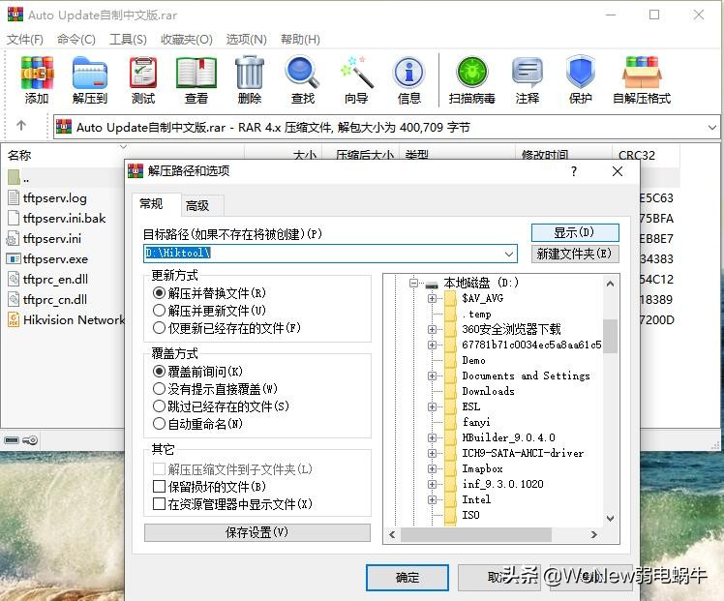This screenshot has height=601, width=724.
Task: Choose the 自动重命名(N) overwrite option
Action: (x=160, y=424)
